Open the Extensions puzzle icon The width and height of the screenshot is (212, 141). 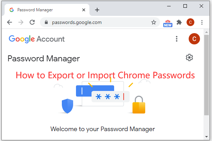(x=179, y=22)
